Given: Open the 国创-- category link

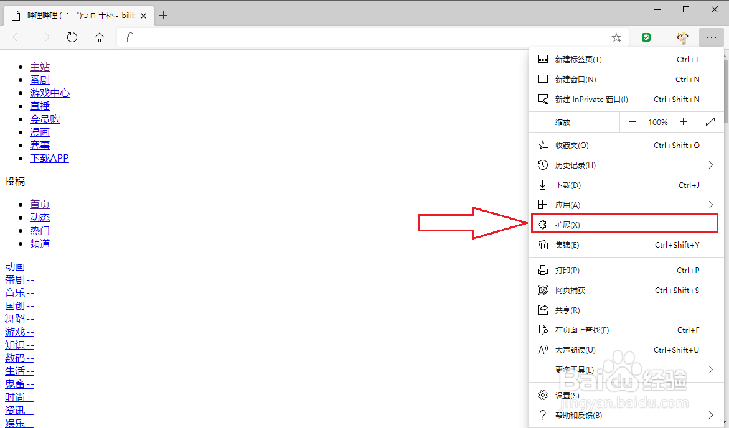Looking at the screenshot, I should click(19, 306).
